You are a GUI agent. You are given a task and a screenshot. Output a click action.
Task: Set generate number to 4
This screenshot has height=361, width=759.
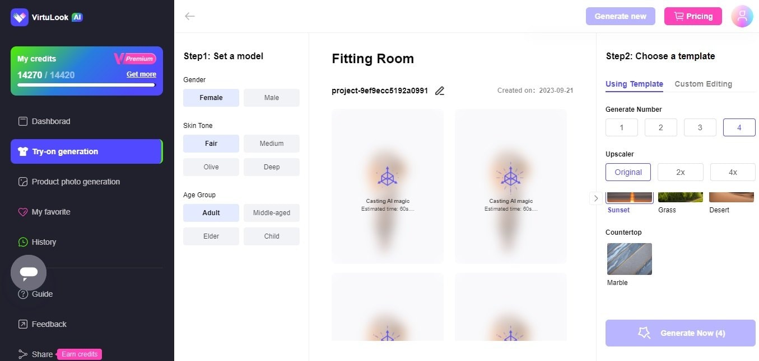[x=739, y=127]
